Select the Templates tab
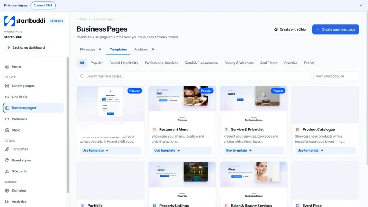 118,49
